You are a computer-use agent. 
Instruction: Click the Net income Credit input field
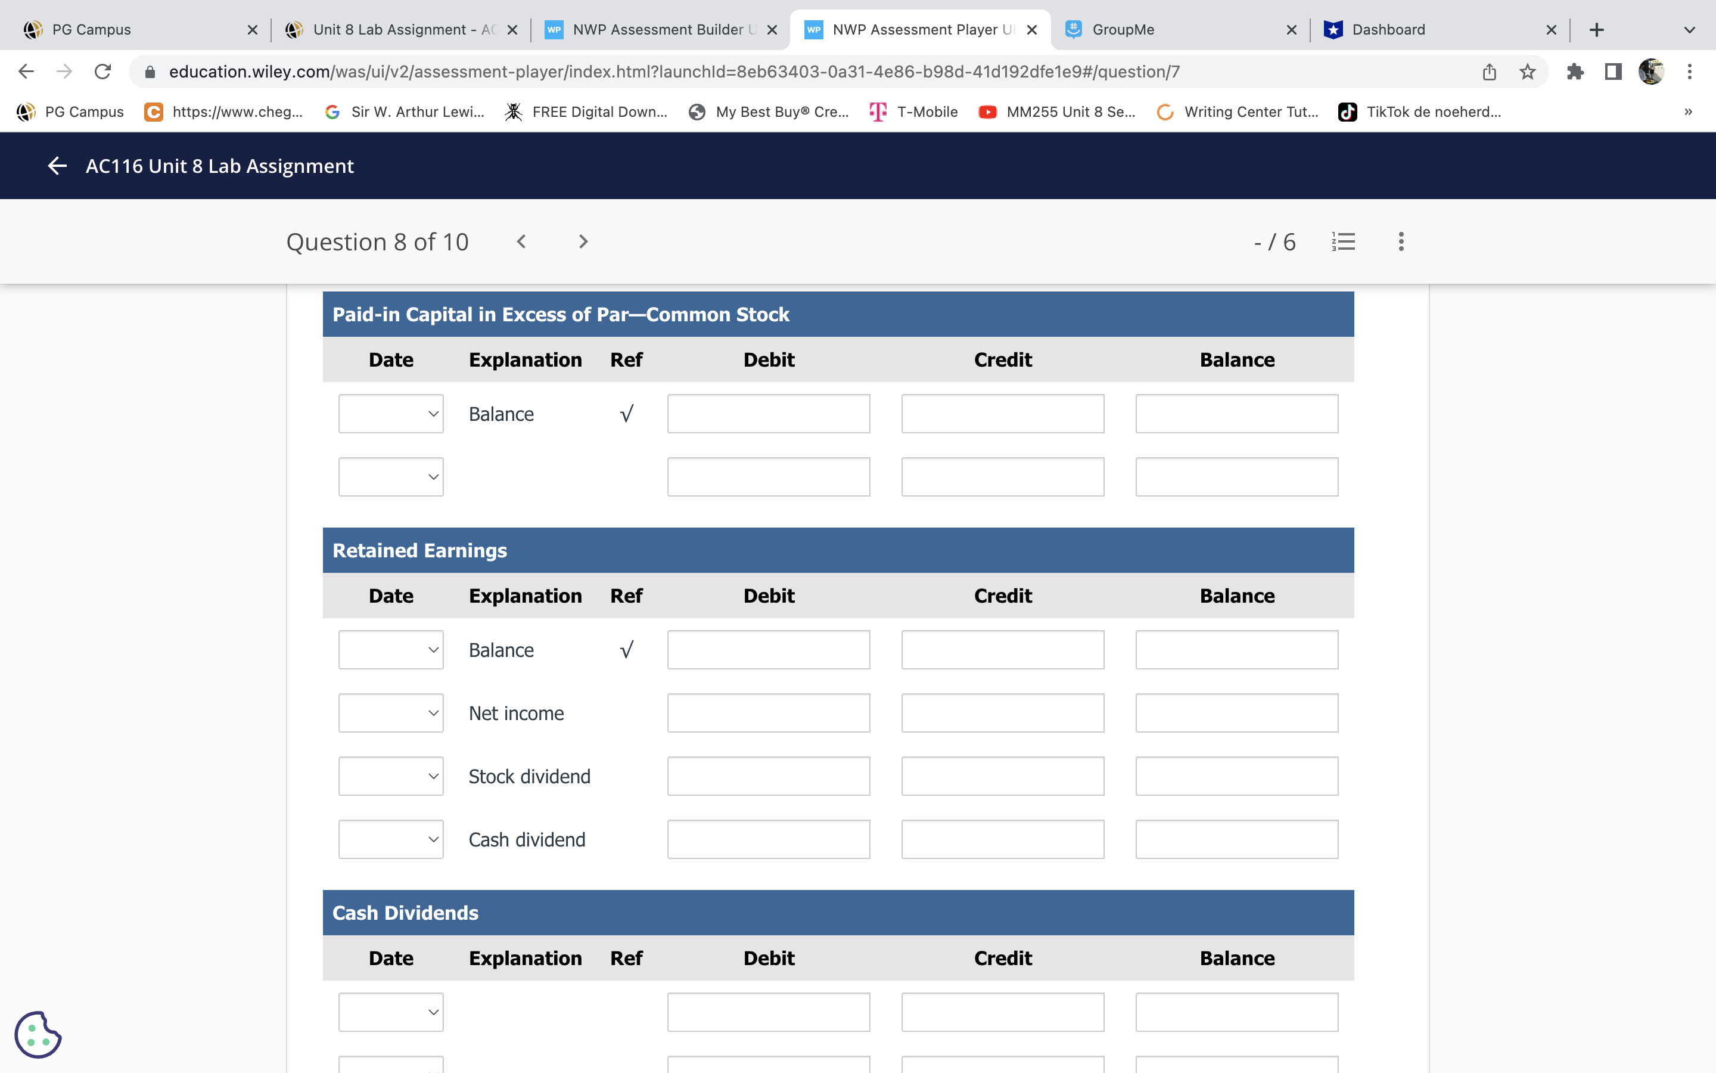click(x=1002, y=713)
